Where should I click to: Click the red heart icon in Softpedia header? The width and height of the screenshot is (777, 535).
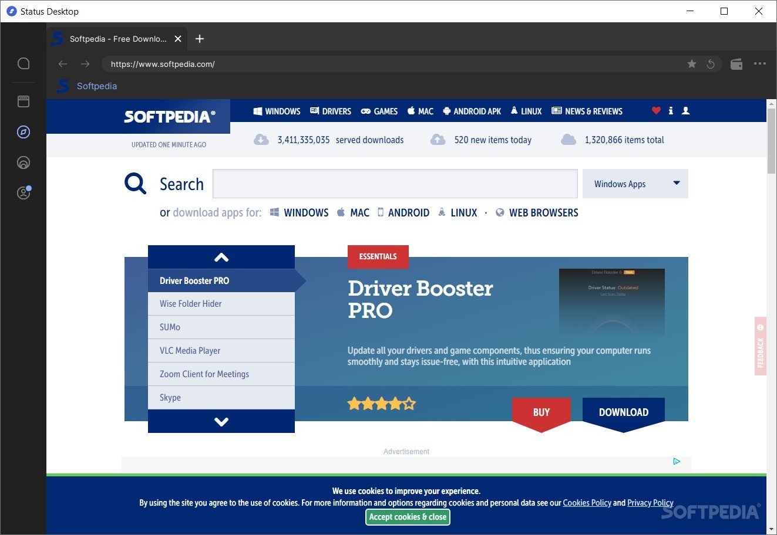tap(656, 110)
